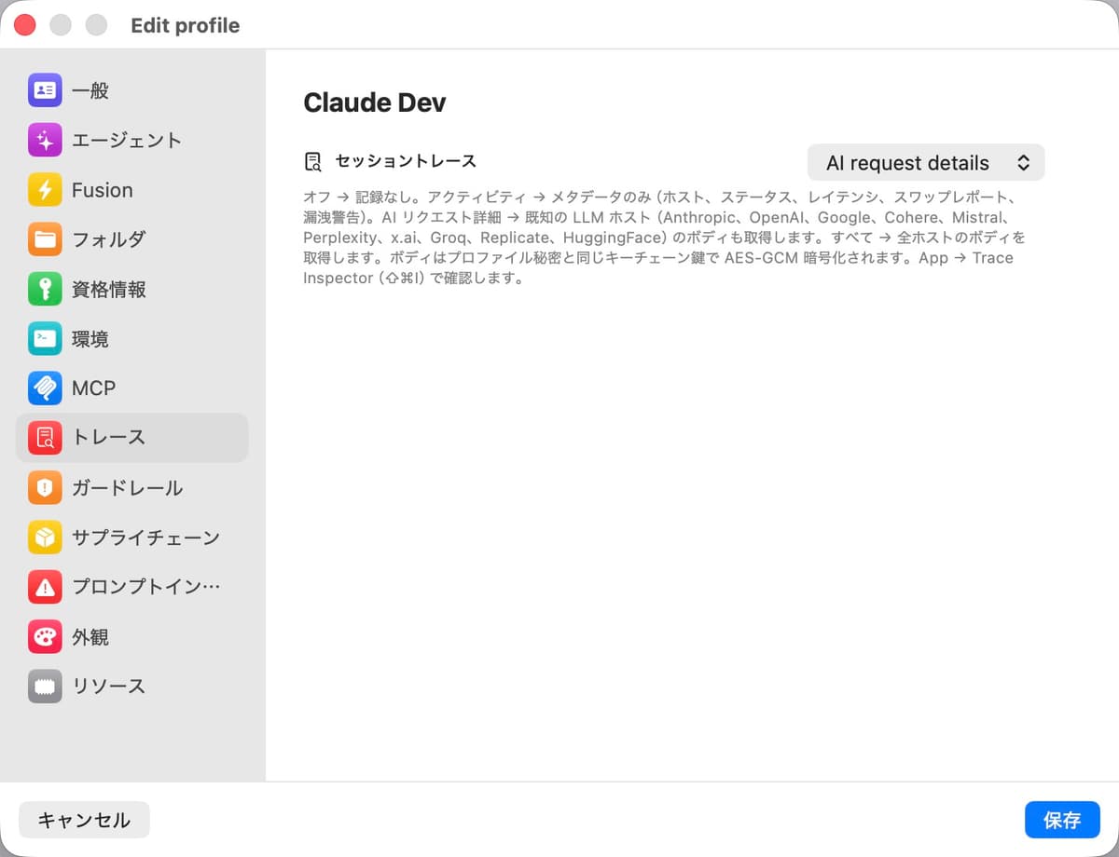
Task: Open the リソース label
Action: tap(108, 687)
